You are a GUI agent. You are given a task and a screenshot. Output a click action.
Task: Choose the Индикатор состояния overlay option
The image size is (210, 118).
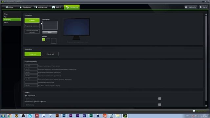pyautogui.click(x=32, y=26)
